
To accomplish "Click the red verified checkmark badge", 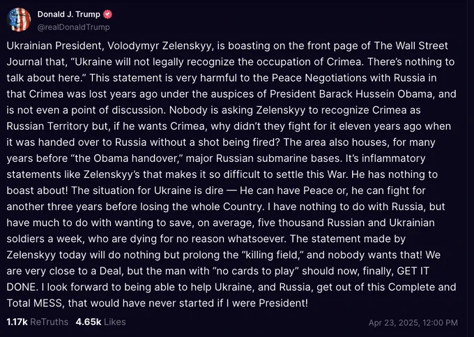I will point(107,14).
